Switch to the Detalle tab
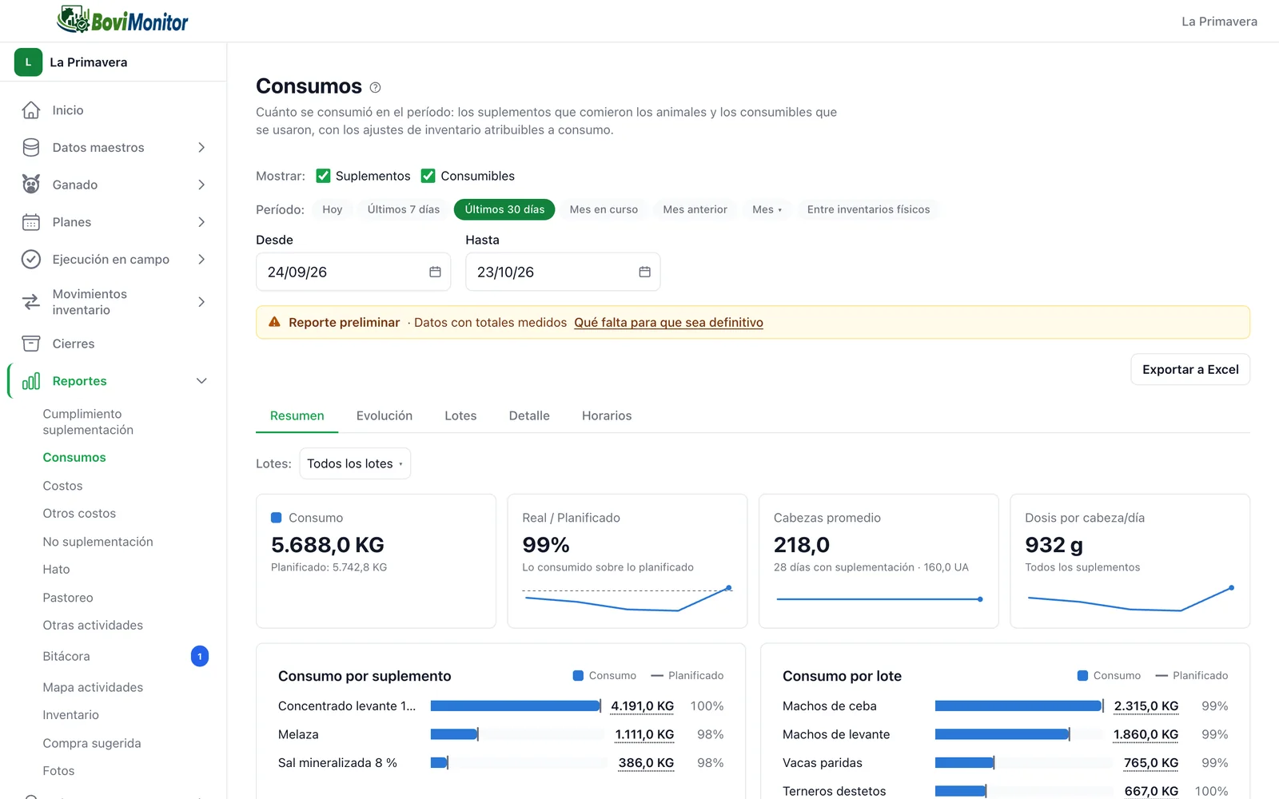1279x799 pixels. (x=529, y=415)
